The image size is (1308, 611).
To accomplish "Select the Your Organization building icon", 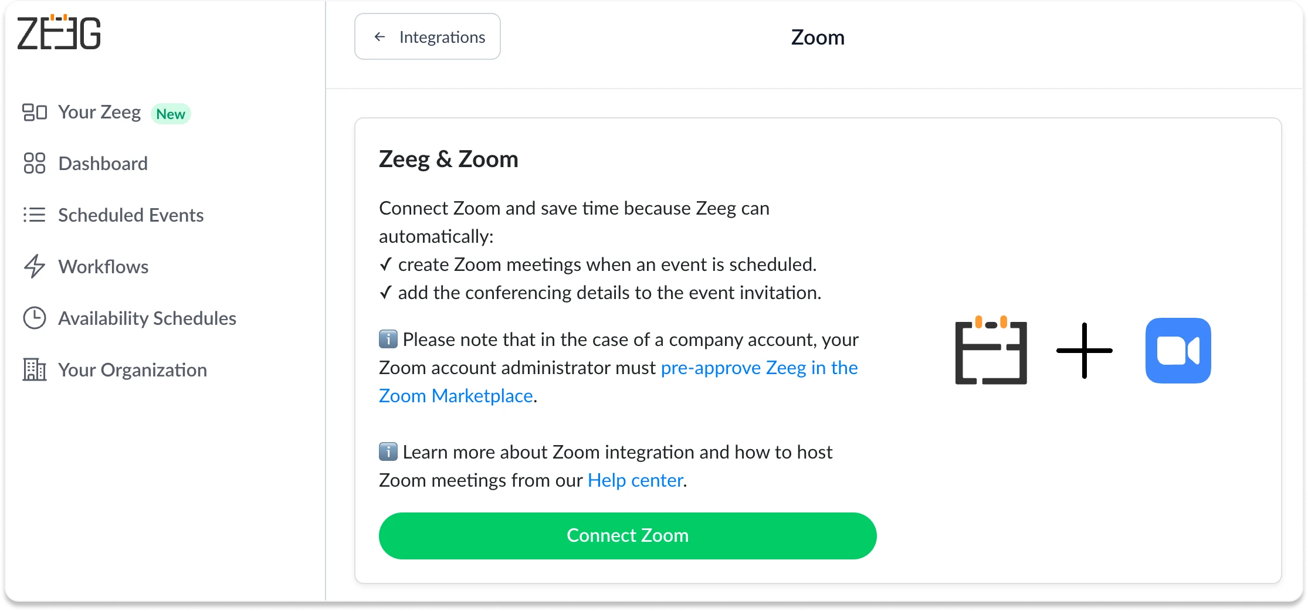I will coord(35,369).
